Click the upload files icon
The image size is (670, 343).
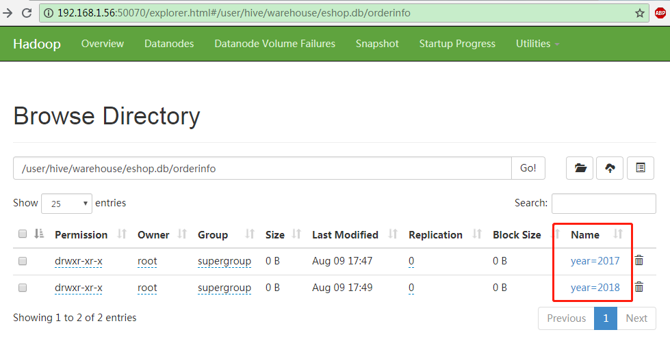click(x=610, y=168)
